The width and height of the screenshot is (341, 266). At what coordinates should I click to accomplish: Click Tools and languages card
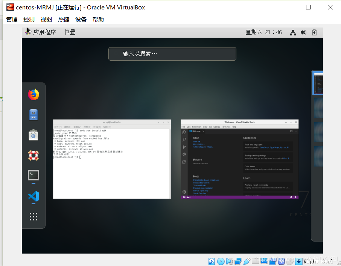point(268,146)
